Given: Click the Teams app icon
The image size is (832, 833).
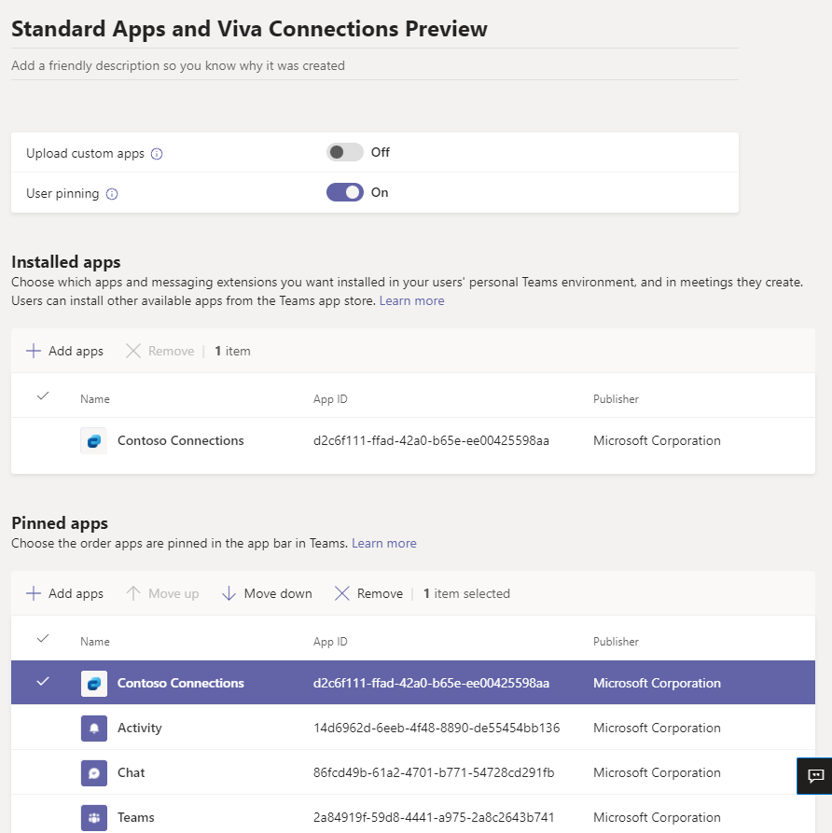Looking at the screenshot, I should (93, 818).
